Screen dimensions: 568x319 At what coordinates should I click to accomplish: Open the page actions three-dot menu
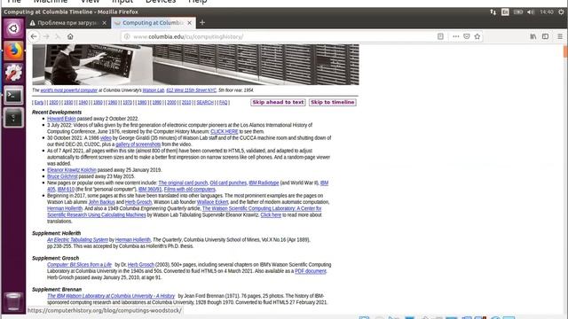[x=455, y=36]
